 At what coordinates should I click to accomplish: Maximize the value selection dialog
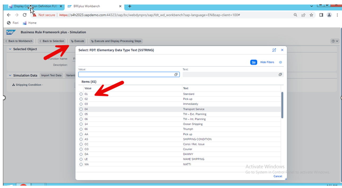[274, 50]
